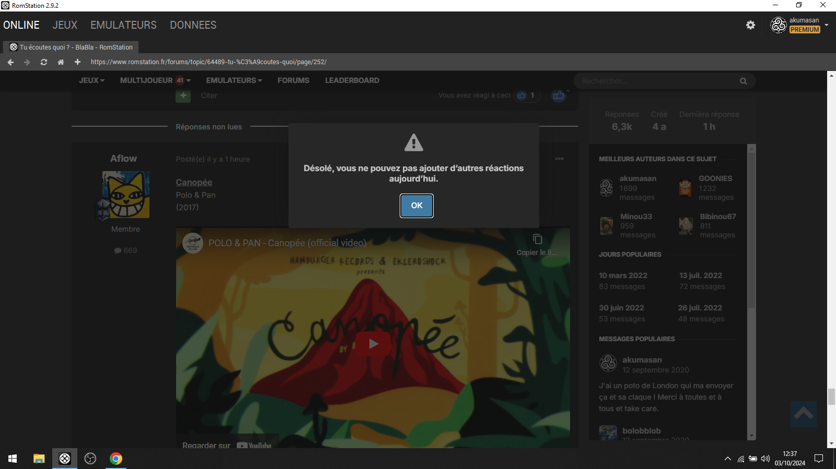836x469 pixels.
Task: Reload the page with the refresh icon
Action: click(44, 62)
